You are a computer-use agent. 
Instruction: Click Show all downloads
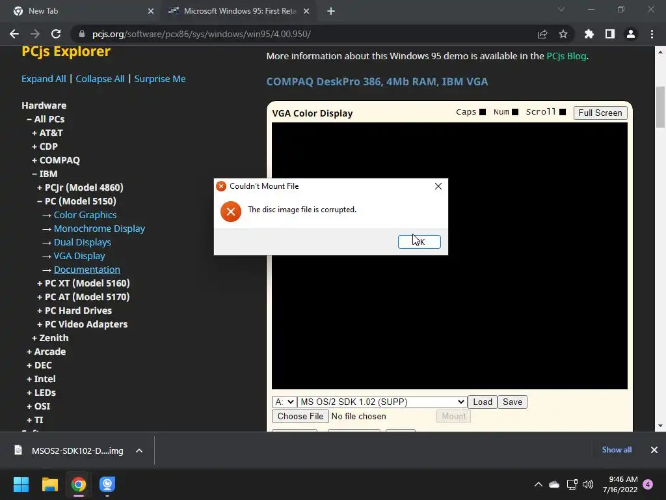(617, 450)
